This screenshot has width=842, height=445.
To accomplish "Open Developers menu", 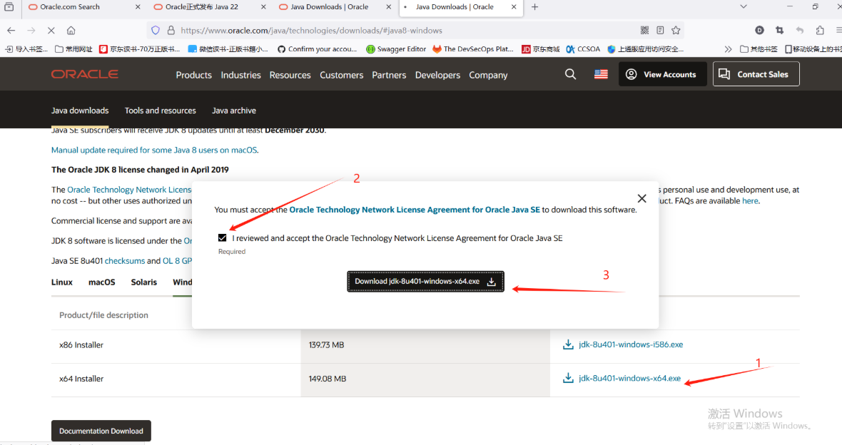I will [x=437, y=75].
